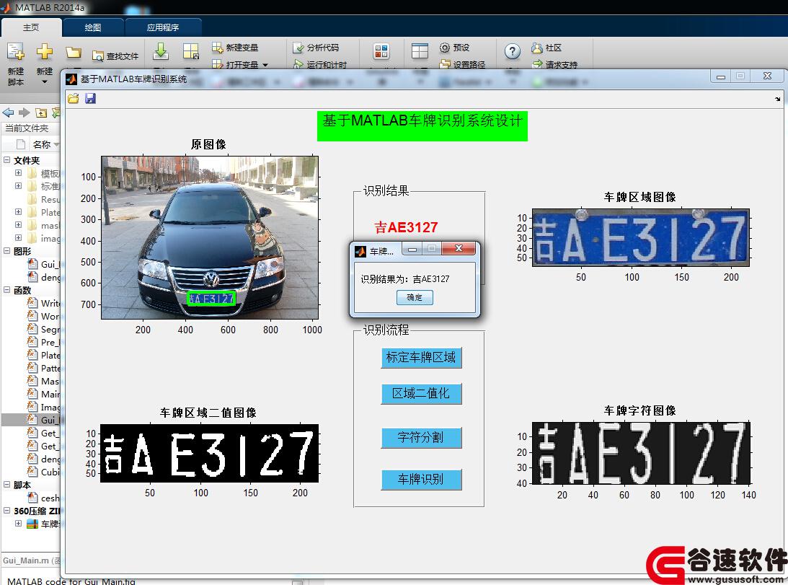Click the blue question mark help icon
The image size is (788, 585).
click(x=512, y=51)
